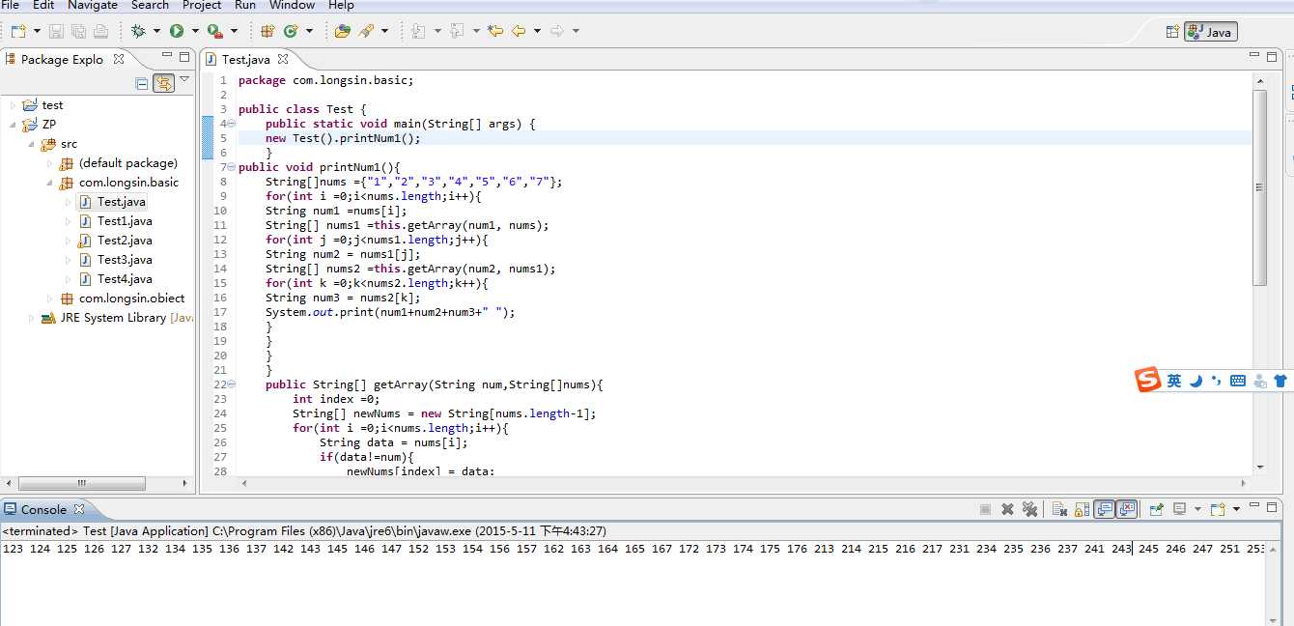Screen dimensions: 1294x626
Task: Toggle Scroll Lock in Console
Action: click(x=1083, y=509)
